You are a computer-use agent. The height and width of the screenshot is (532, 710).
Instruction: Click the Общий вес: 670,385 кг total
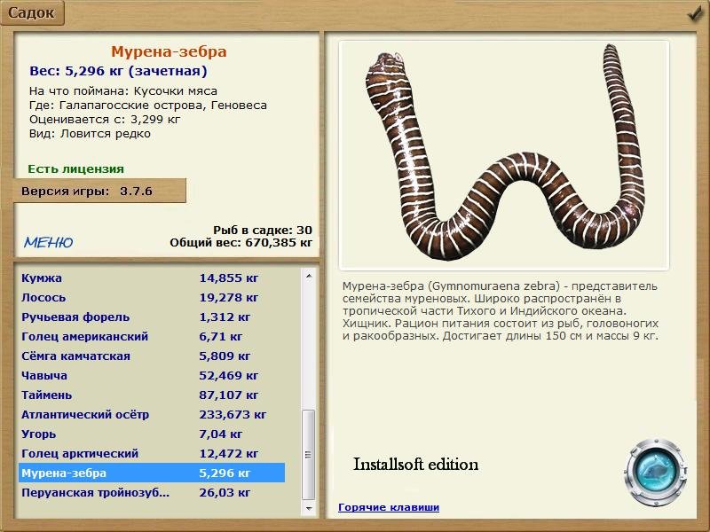tap(241, 243)
